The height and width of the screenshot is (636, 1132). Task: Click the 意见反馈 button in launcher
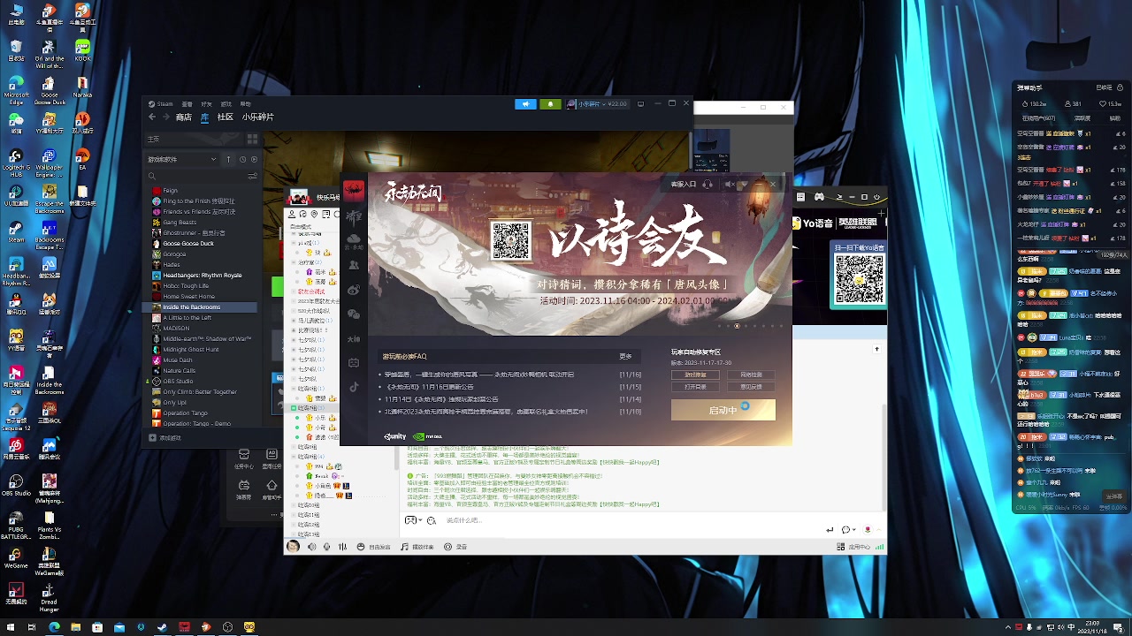(751, 386)
